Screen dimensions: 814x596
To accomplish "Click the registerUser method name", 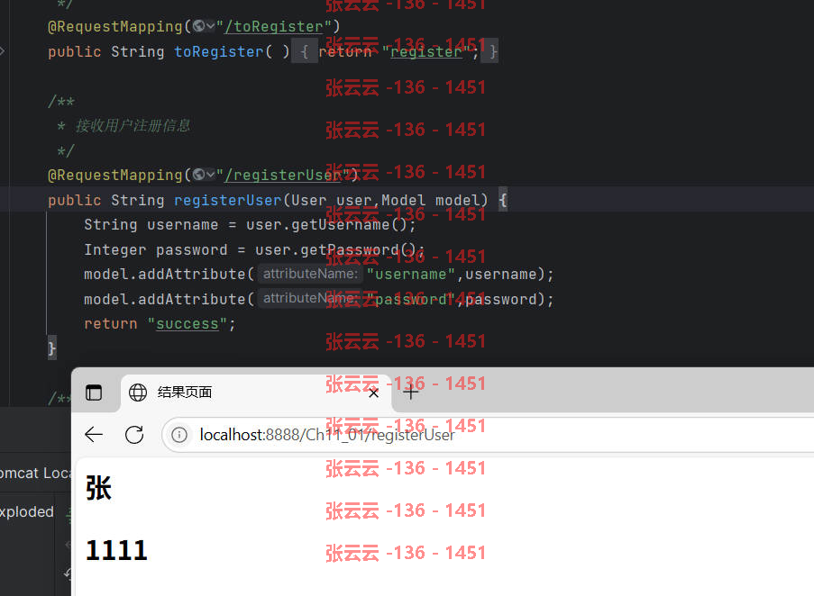I will click(227, 200).
